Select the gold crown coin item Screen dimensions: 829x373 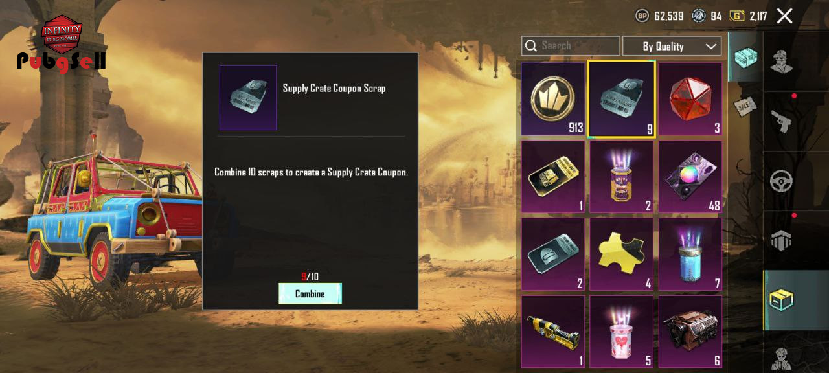[553, 99]
